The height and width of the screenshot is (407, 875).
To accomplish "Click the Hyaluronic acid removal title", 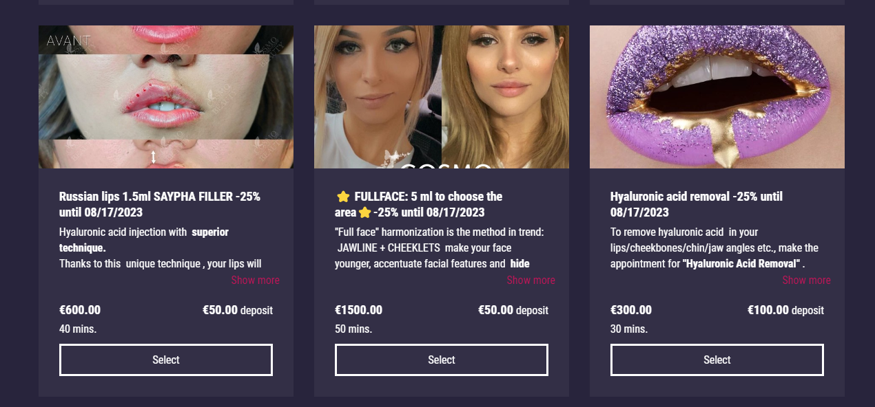I will click(696, 204).
